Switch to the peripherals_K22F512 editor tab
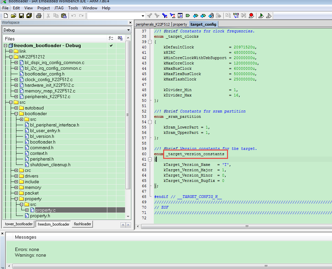 click(x=152, y=24)
